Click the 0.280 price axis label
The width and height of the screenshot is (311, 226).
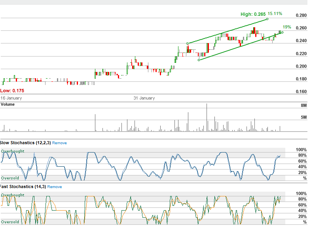(x=301, y=15)
